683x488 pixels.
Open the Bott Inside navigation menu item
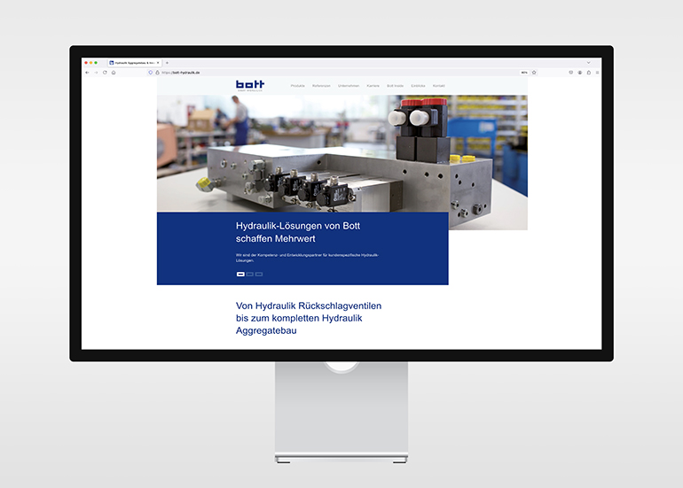395,86
